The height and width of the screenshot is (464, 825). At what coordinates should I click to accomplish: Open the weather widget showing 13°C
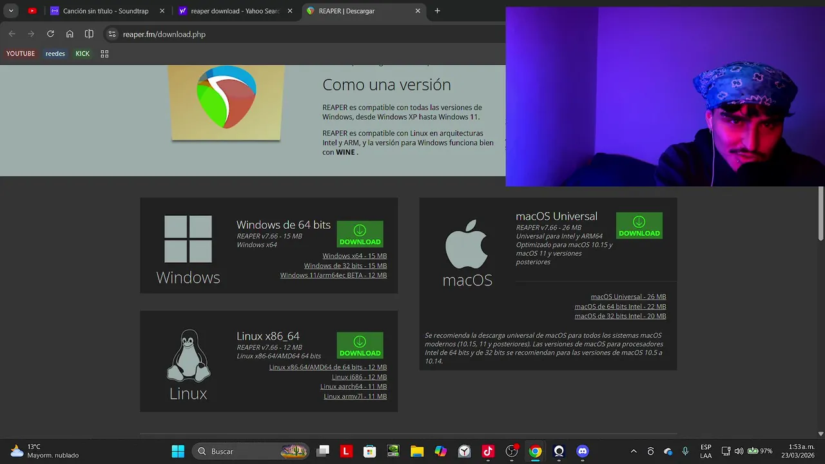click(44, 451)
